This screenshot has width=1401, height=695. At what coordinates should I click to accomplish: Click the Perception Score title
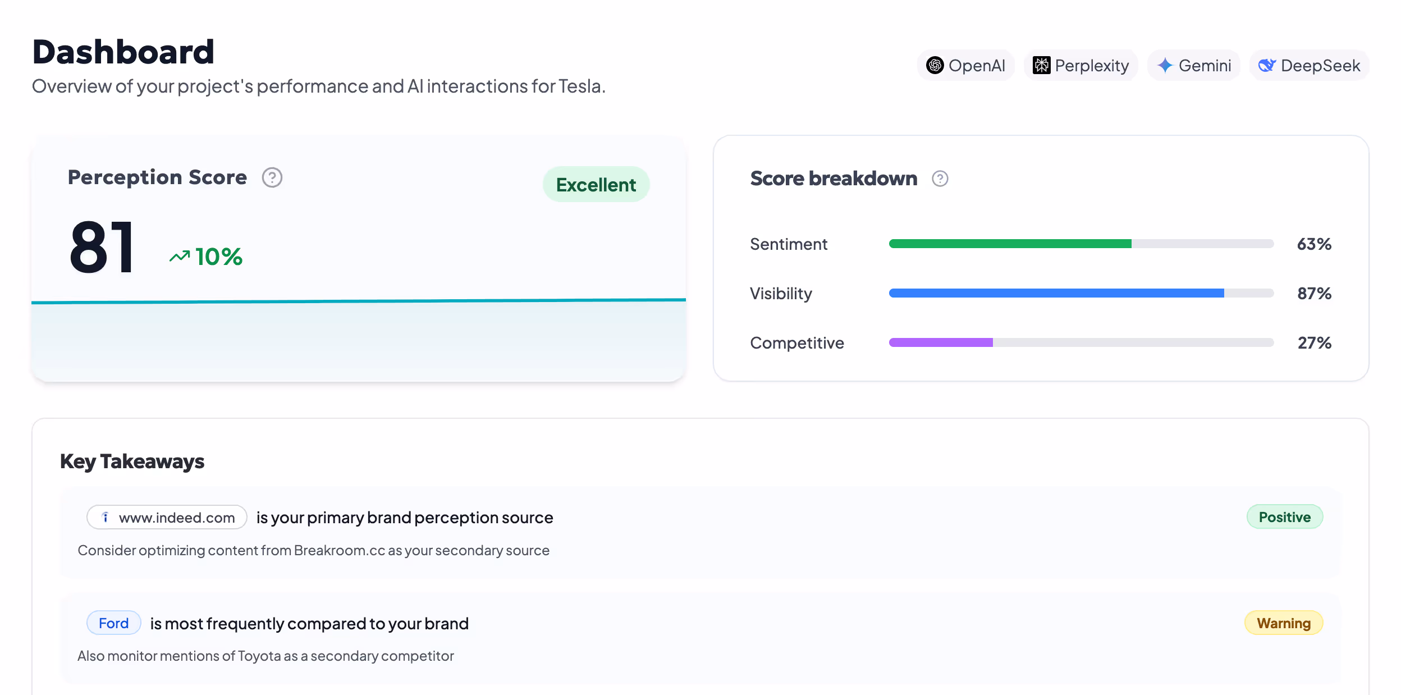point(157,177)
